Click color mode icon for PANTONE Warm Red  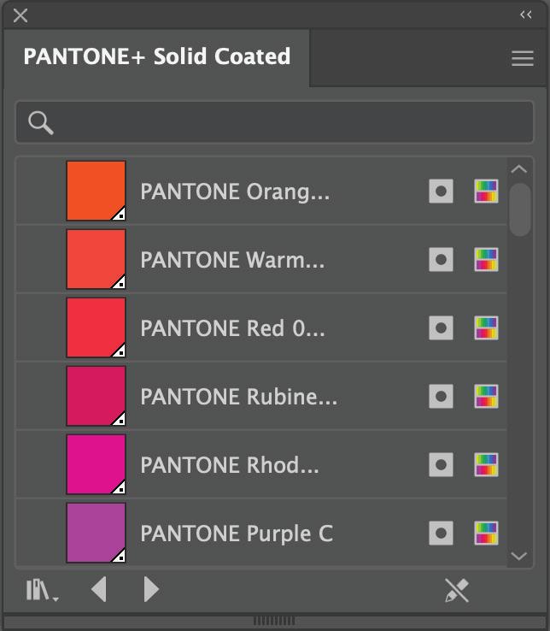(x=486, y=260)
